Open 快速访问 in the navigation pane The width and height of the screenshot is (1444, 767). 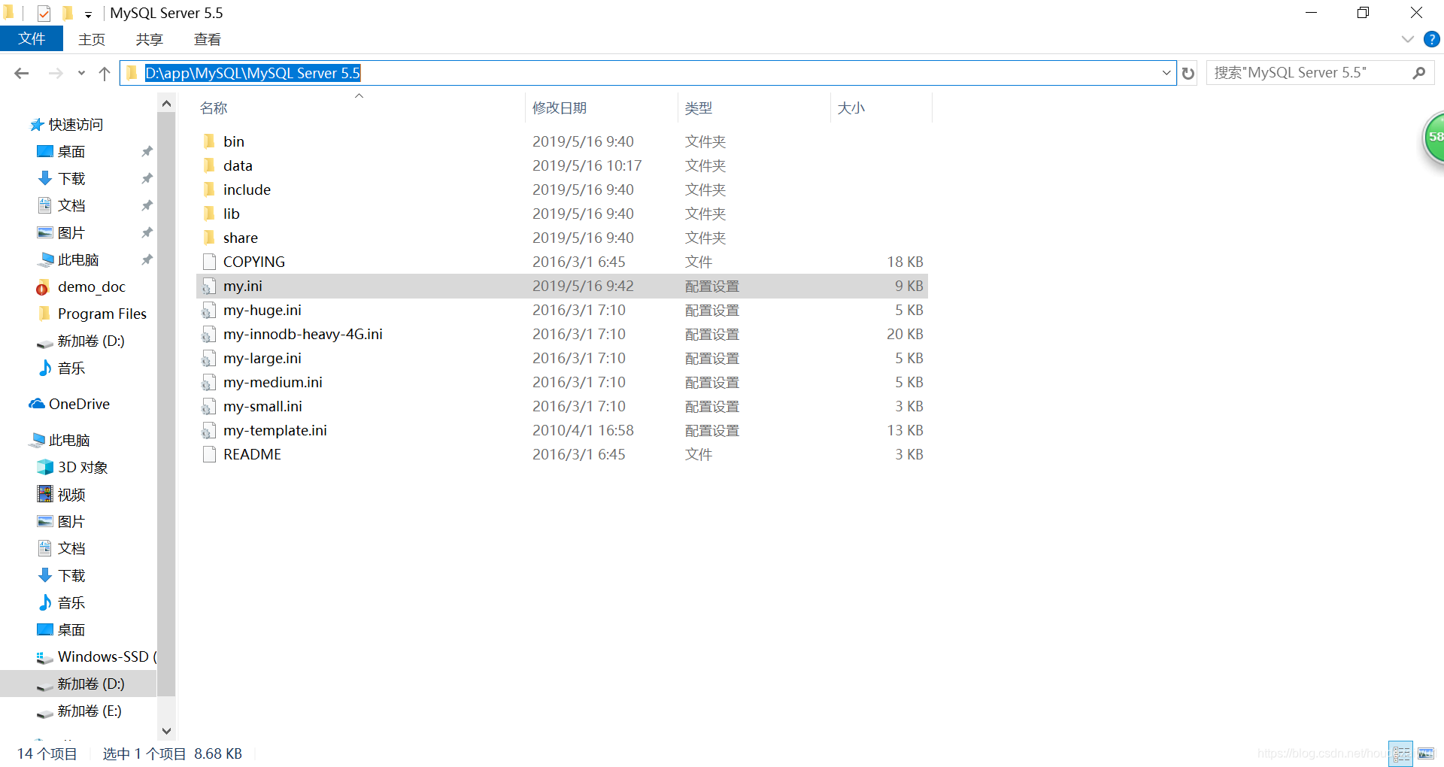75,125
